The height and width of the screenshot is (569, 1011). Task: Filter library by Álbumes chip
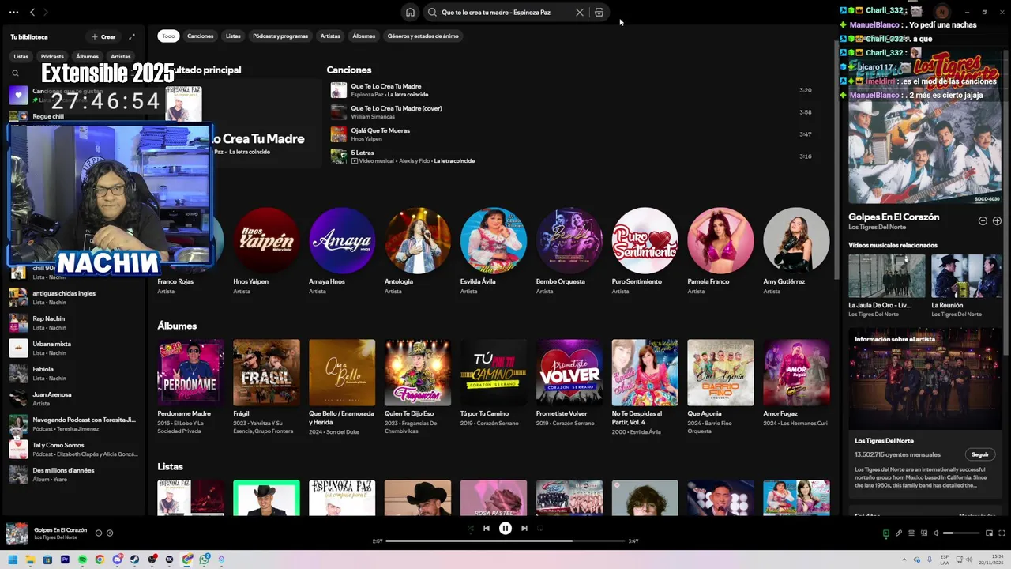[x=87, y=56]
